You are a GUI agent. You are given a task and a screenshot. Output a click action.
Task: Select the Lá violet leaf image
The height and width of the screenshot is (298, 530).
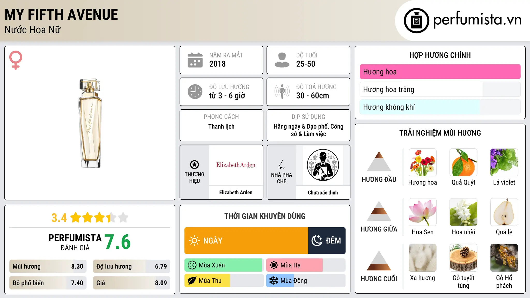tap(504, 162)
